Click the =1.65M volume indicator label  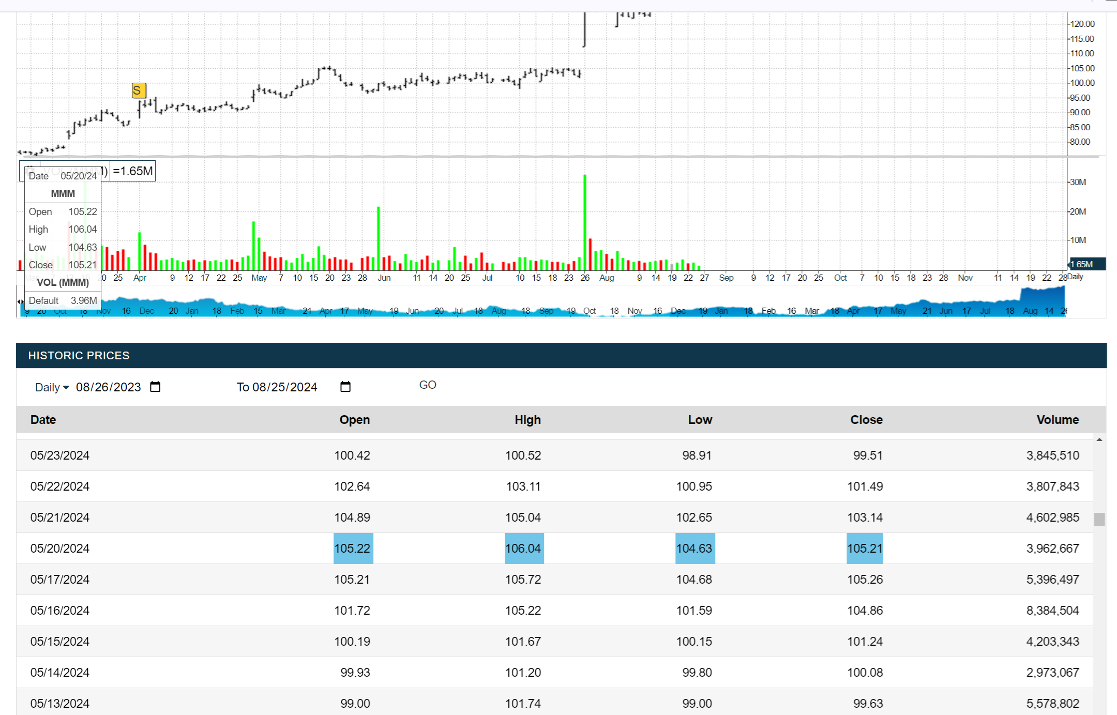(133, 171)
